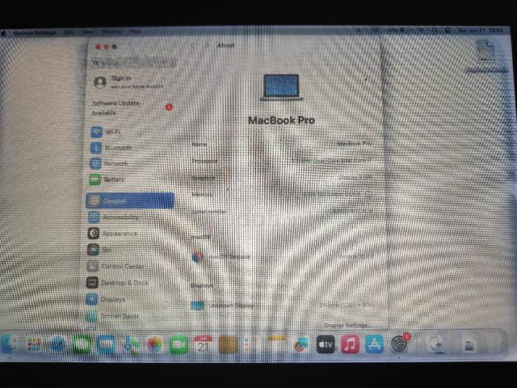This screenshot has width=517, height=388.
Task: Open Network settings in the sidebar
Action: [130, 163]
